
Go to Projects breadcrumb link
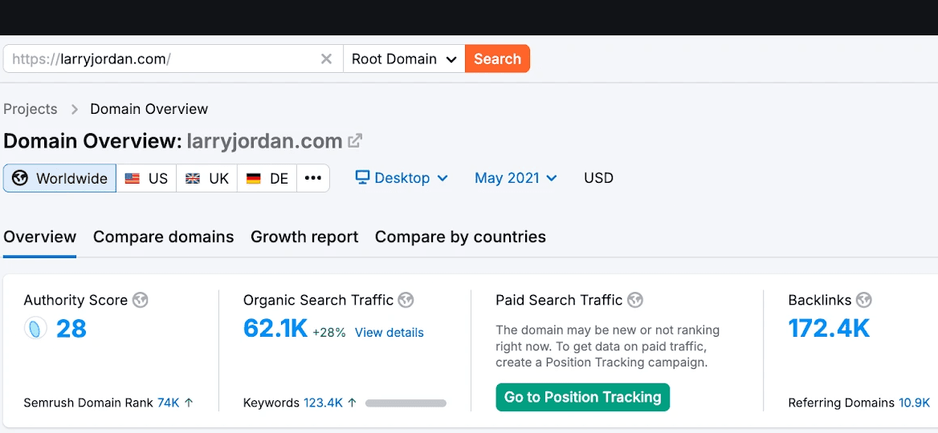point(31,109)
